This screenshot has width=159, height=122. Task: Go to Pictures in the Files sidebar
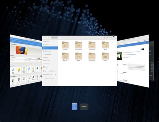click(50, 61)
